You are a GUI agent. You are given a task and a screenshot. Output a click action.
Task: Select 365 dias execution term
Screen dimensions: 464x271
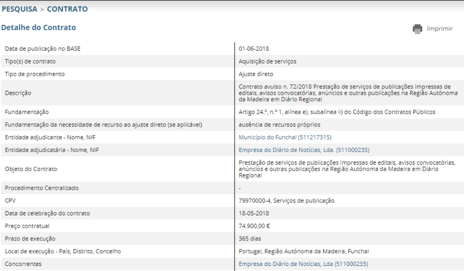point(250,239)
